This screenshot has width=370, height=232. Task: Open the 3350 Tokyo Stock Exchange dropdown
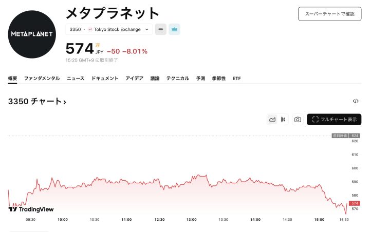point(109,30)
